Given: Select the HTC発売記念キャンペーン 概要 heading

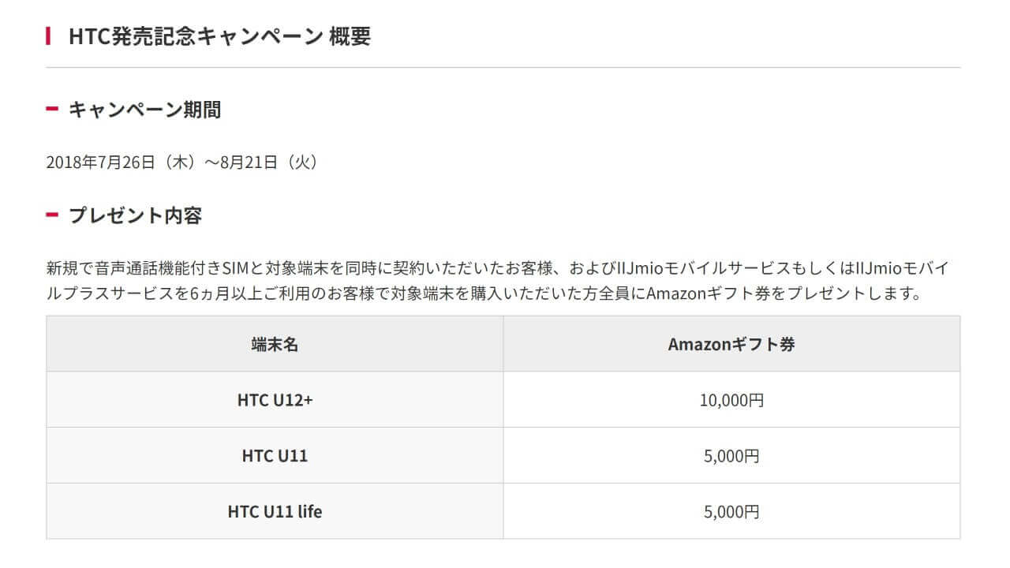Looking at the screenshot, I should pyautogui.click(x=219, y=36).
